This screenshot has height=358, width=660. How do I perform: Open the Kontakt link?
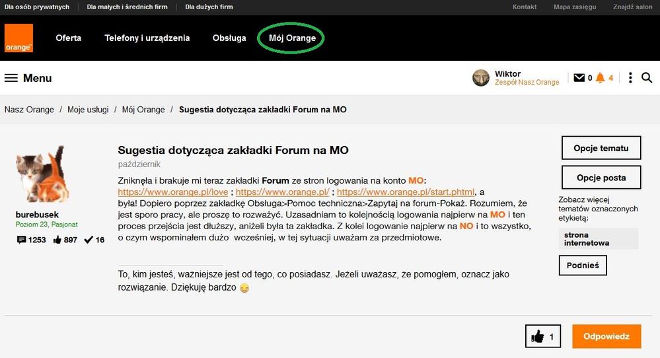[525, 7]
